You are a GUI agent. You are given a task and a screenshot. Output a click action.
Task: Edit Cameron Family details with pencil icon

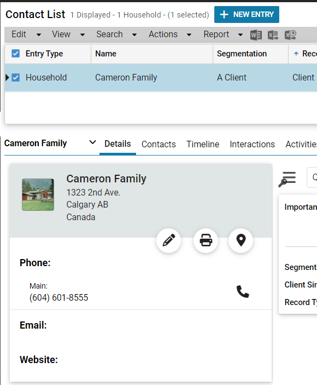(x=168, y=240)
